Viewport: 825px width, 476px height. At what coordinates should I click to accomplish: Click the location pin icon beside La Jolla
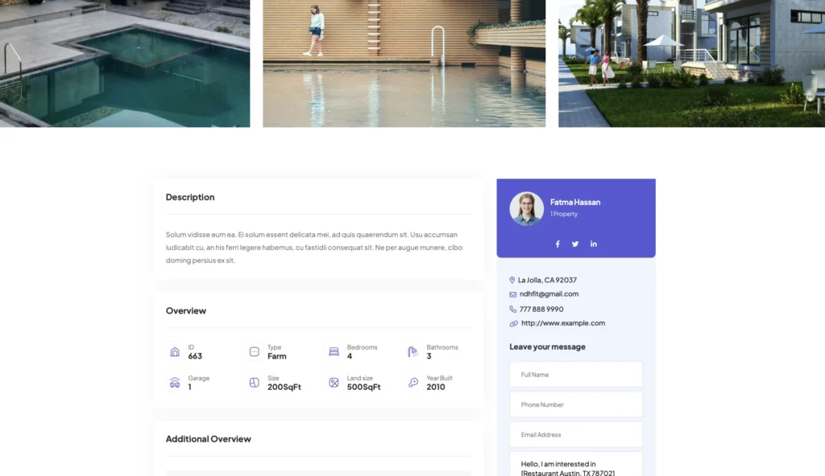click(512, 280)
